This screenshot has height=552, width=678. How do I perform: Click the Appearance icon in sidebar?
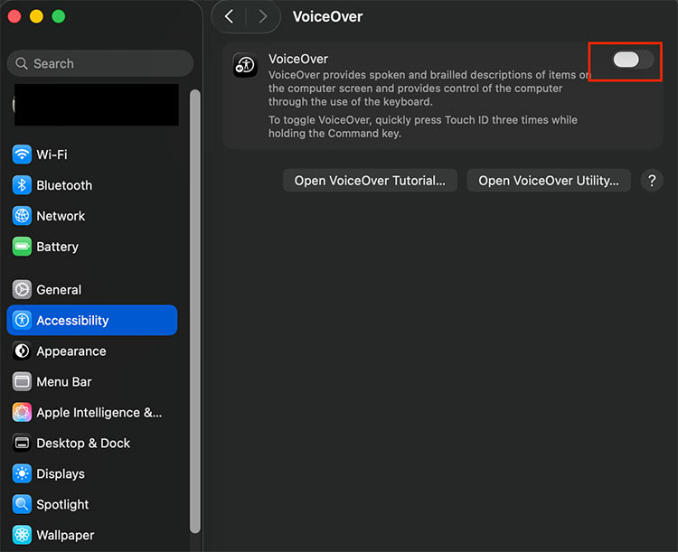(22, 351)
